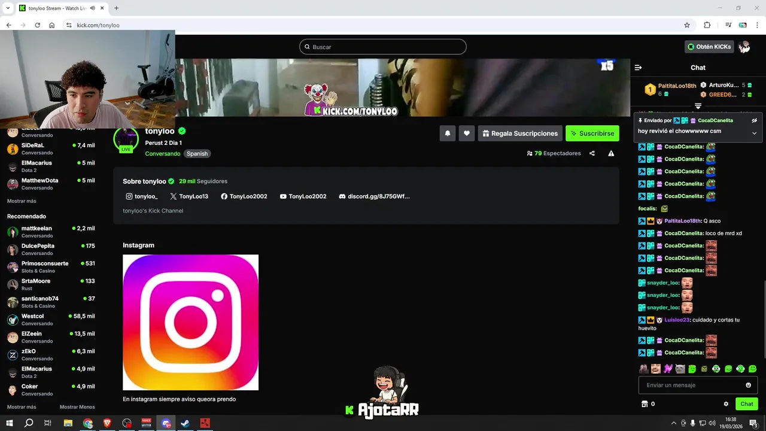Screen dimensions: 766x431
Task: Open the tonyloo LIVE avatar
Action: (126, 139)
